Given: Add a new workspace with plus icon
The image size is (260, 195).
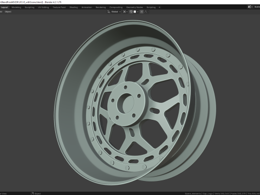Looking at the screenshot, I should (159, 8).
